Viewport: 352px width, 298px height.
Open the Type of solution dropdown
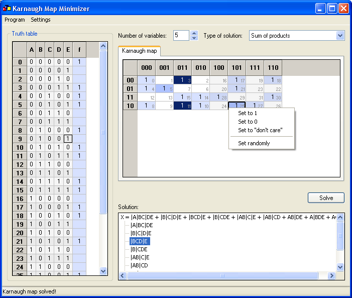[340, 36]
